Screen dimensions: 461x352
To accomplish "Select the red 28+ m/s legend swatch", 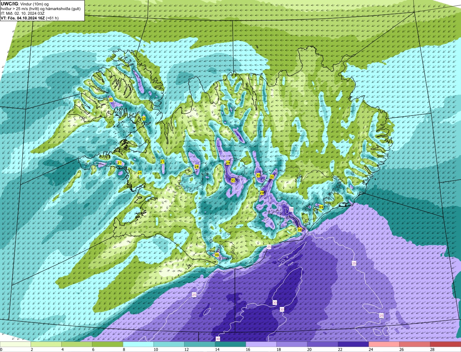I will point(446,344).
